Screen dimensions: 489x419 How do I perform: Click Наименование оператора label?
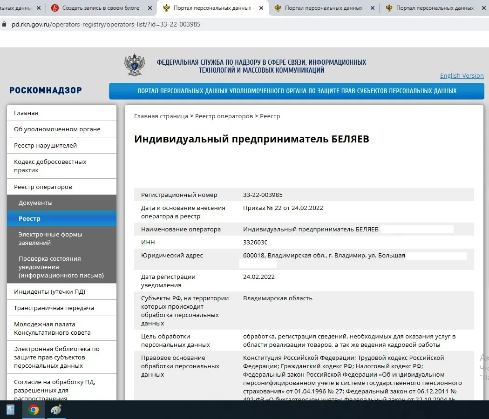tap(181, 229)
